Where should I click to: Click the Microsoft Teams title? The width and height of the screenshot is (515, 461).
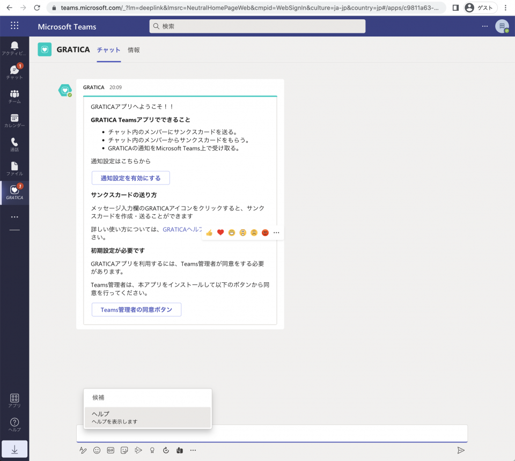67,27
